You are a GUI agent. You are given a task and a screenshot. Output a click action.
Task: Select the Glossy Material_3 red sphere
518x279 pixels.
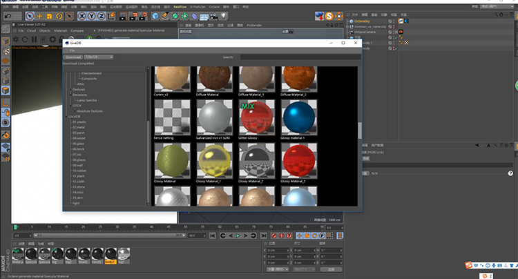point(299,161)
